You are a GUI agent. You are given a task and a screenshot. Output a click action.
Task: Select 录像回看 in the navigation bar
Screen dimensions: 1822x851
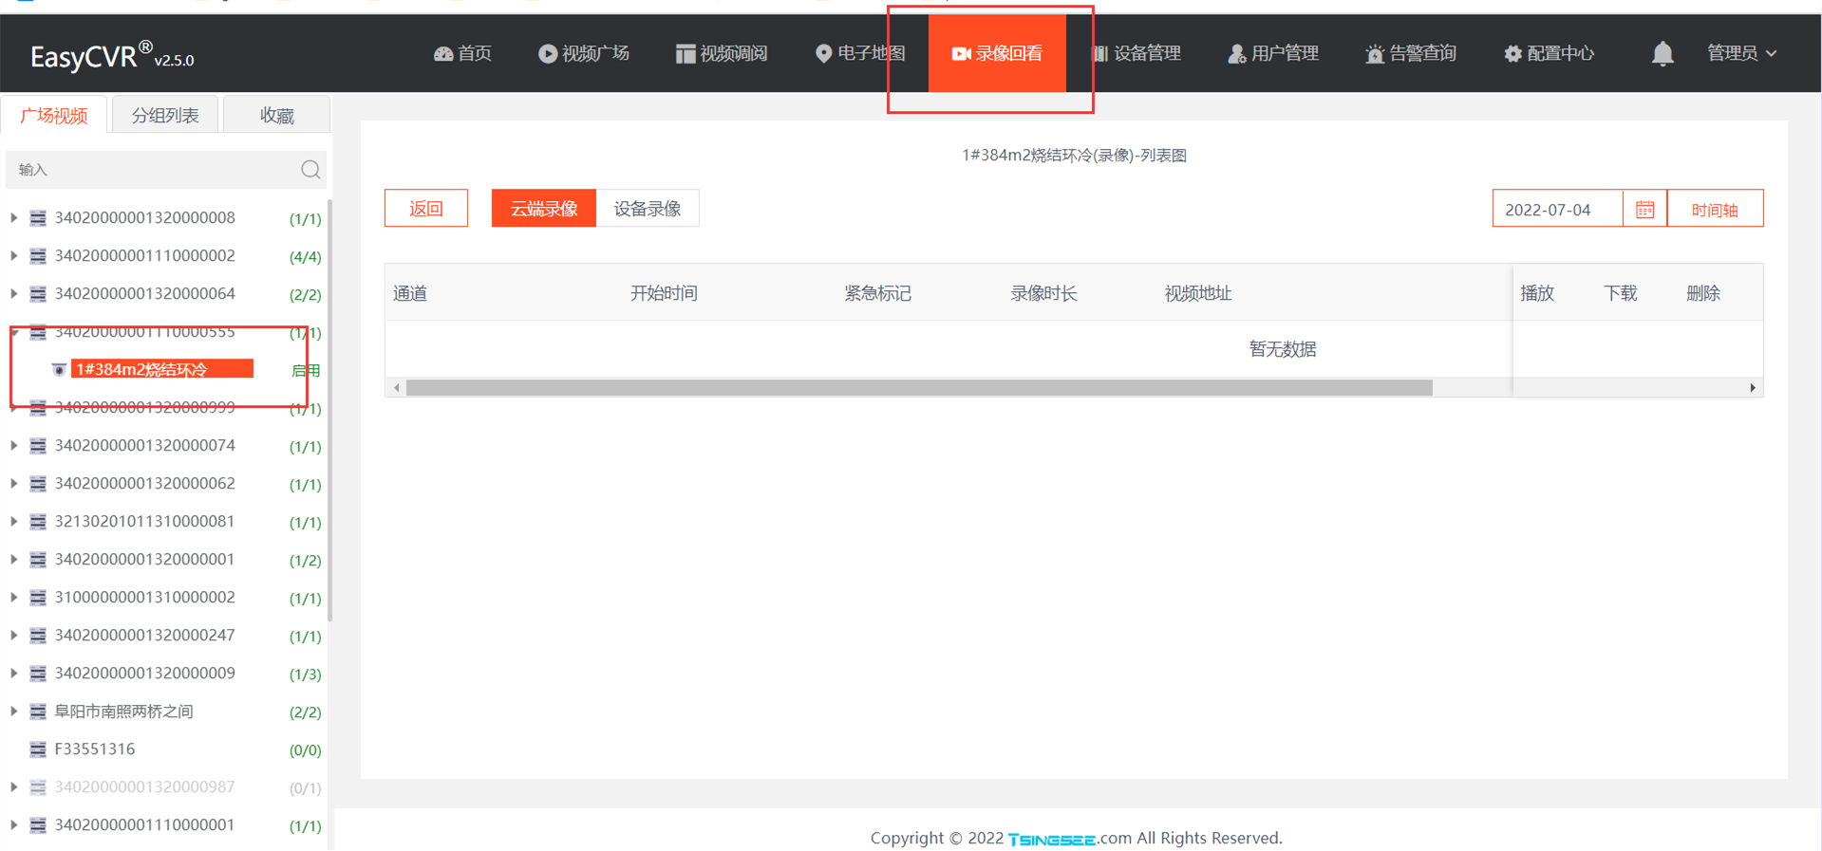click(997, 53)
